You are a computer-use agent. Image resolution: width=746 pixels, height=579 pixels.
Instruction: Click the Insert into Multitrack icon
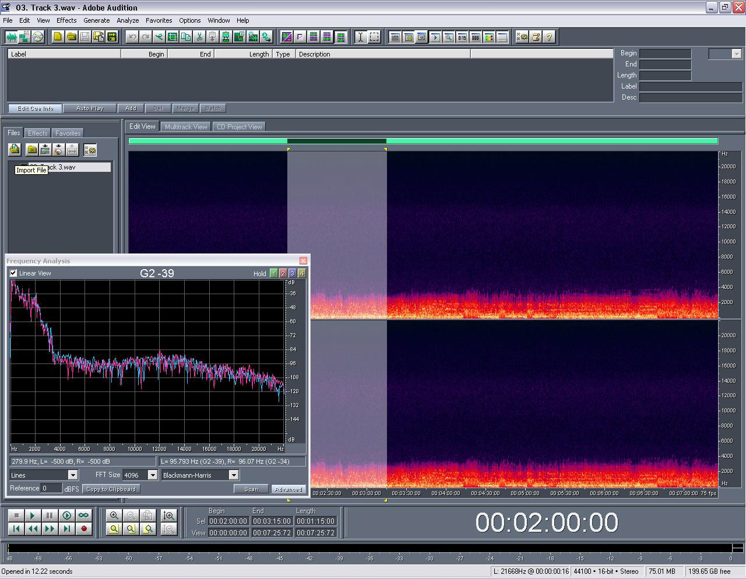(45, 150)
